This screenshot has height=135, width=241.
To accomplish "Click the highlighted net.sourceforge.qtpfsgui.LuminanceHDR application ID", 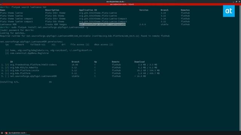I will click(102, 24).
